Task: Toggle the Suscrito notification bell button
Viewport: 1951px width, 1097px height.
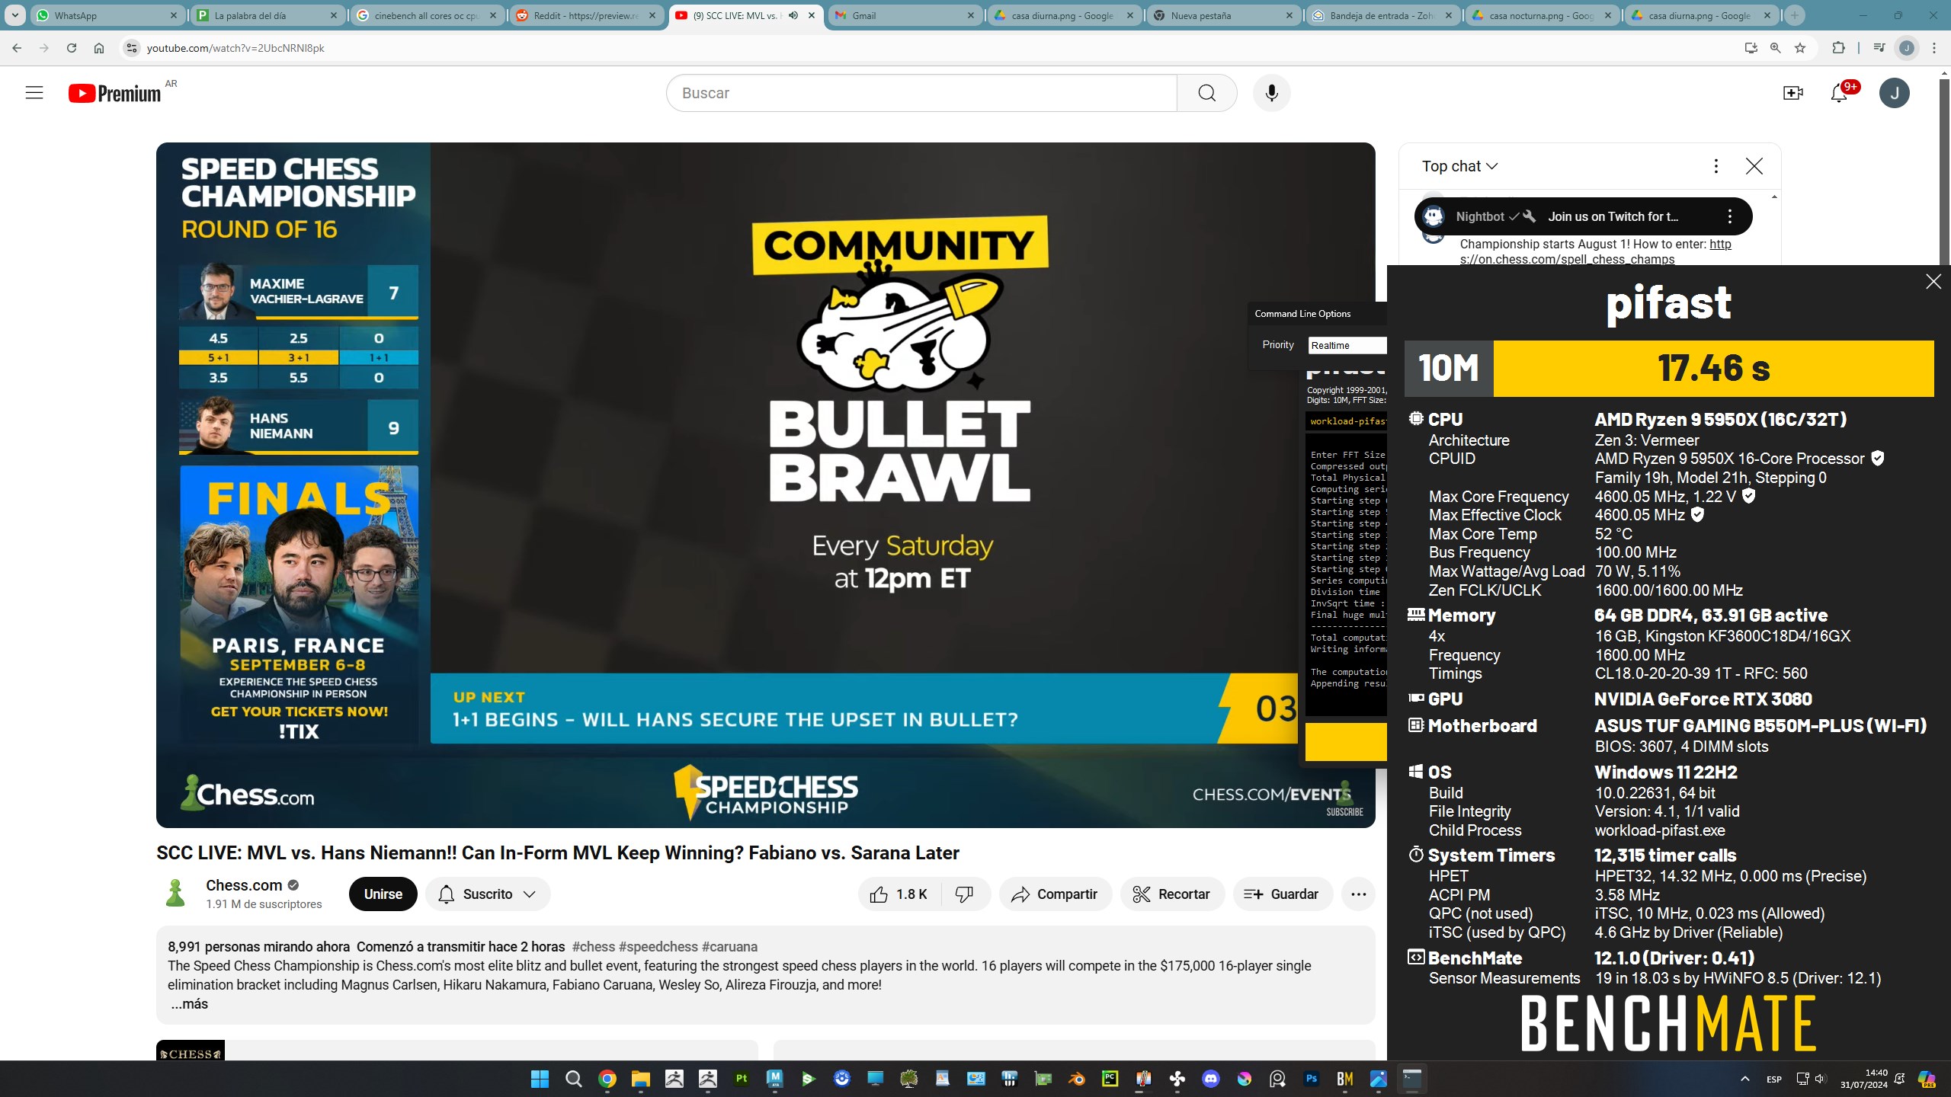Action: 488,894
